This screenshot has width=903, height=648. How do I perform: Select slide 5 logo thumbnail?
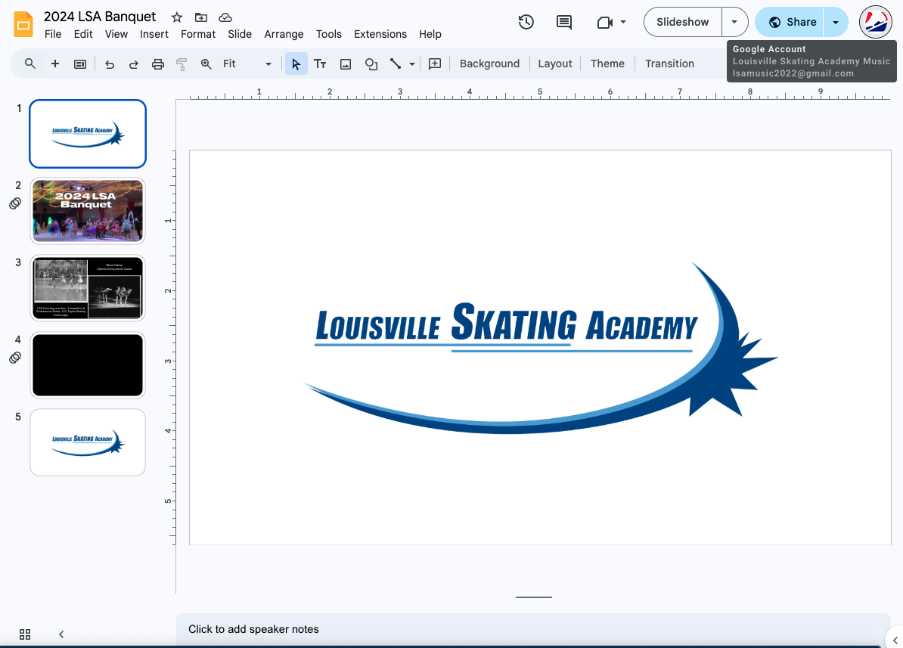coord(88,442)
